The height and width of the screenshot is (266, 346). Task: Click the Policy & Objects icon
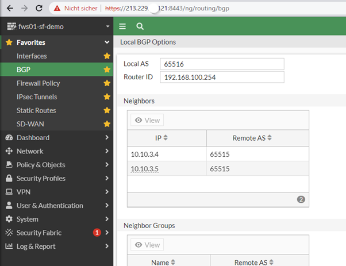[9, 164]
